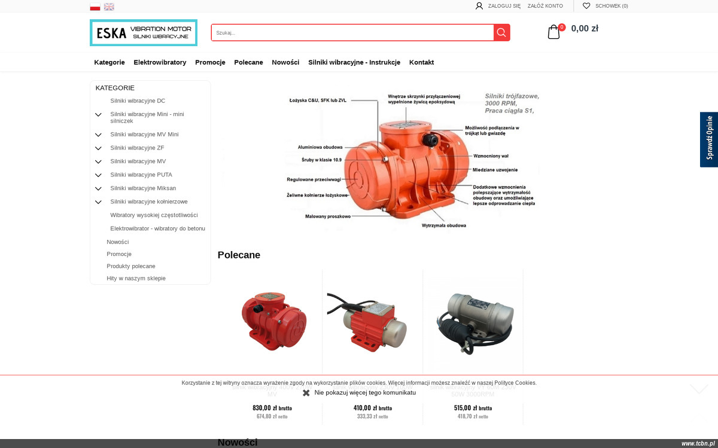Switch language to English flag
718x448 pixels.
[109, 7]
